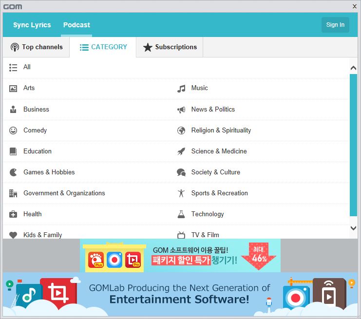Click the Education book icon
This screenshot has height=319, width=361.
(13, 151)
